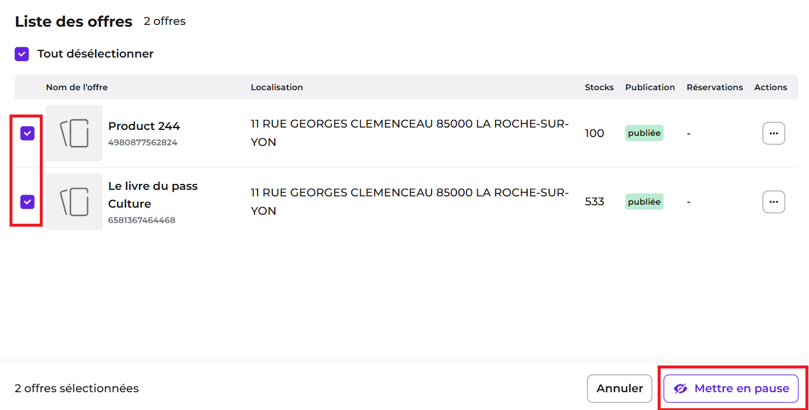Click the Stocks column header
Image resolution: width=809 pixels, height=410 pixels.
[x=599, y=87]
